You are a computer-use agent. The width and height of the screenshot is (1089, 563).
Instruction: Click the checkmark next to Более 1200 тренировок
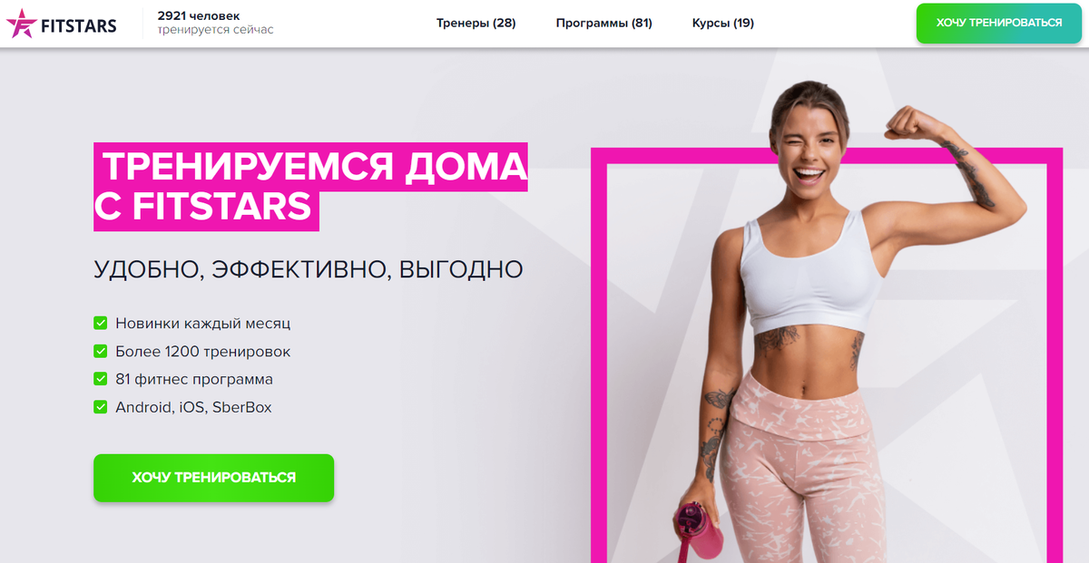click(101, 351)
